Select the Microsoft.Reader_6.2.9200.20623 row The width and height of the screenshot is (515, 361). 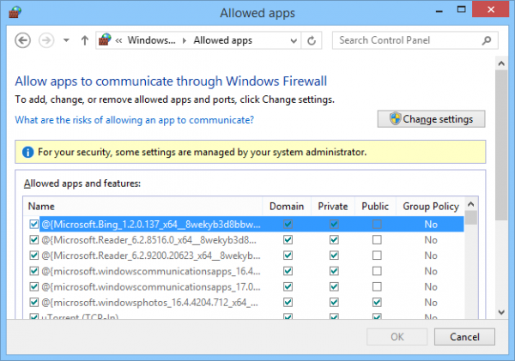click(244, 256)
